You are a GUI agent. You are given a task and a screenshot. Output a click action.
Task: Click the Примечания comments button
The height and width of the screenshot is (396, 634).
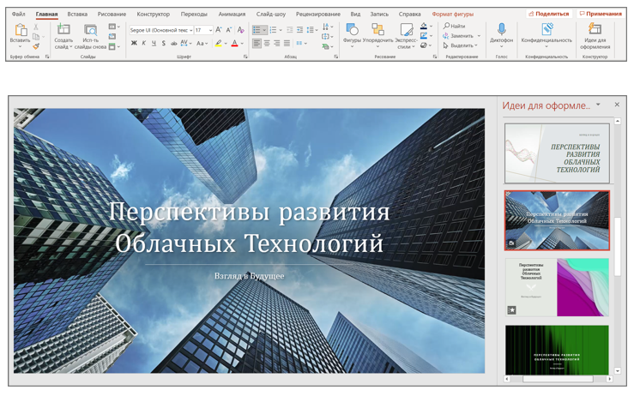(601, 14)
